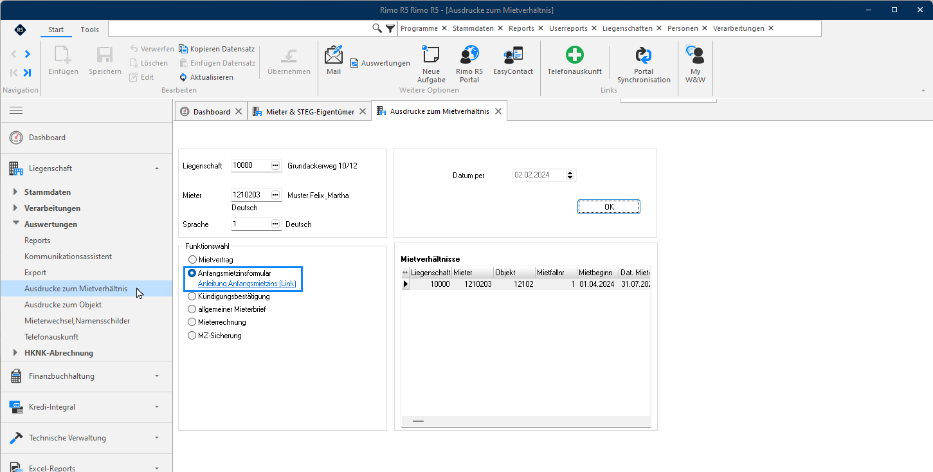Select MZ-Sicherung radio button
The image size is (933, 472).
[192, 336]
